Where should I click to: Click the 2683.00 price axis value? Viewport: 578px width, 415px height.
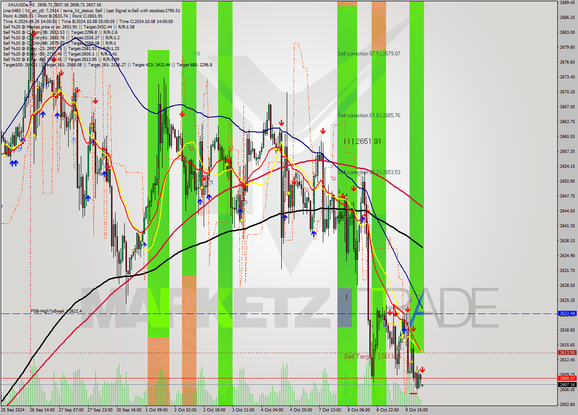click(x=567, y=32)
